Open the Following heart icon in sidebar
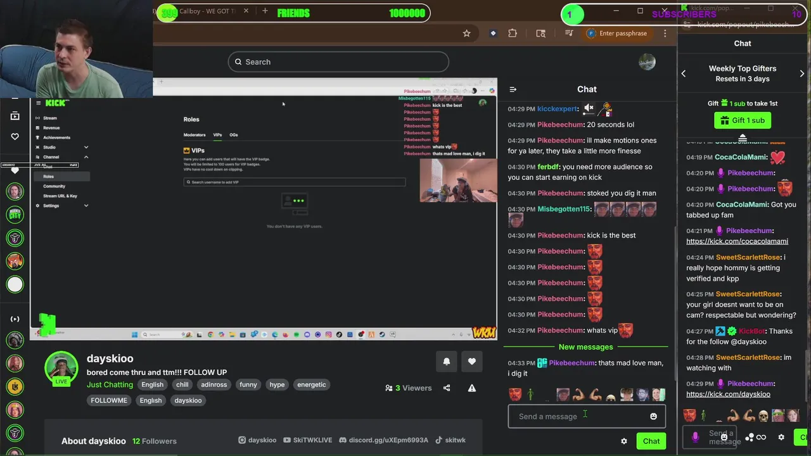 15,137
